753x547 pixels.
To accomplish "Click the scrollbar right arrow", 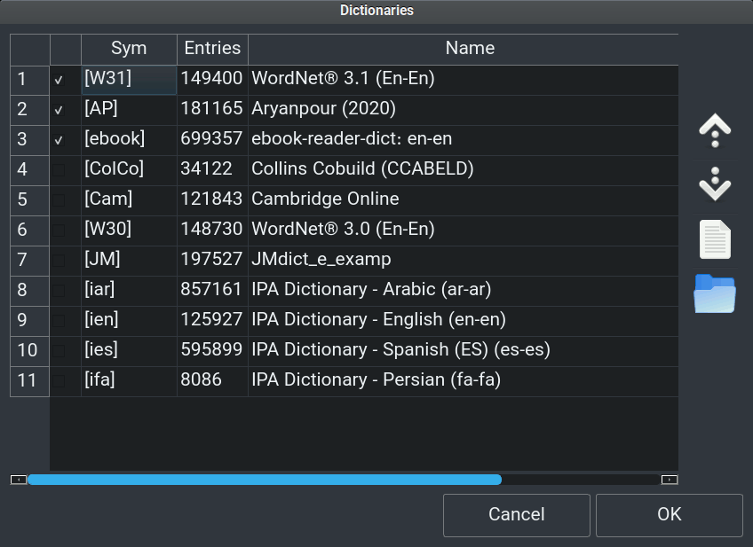I will (670, 480).
